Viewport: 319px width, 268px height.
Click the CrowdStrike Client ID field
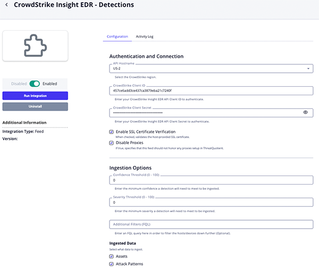(211, 91)
